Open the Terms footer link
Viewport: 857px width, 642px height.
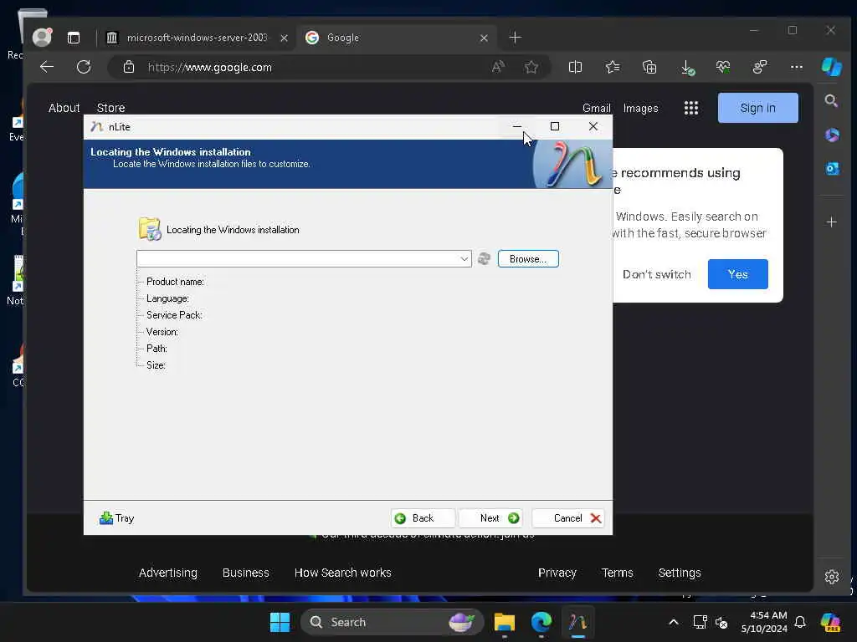[x=617, y=573]
